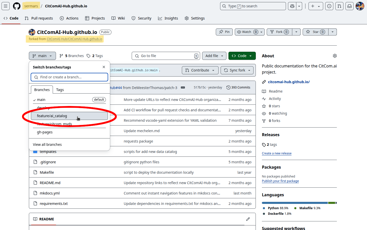This screenshot has width=367, height=230.
Task: Edit README with the pencil icon
Action: tap(248, 219)
